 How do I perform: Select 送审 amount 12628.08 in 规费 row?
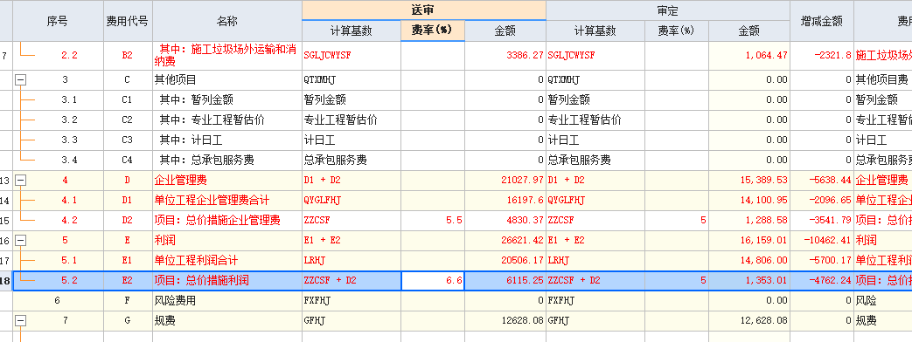505,320
